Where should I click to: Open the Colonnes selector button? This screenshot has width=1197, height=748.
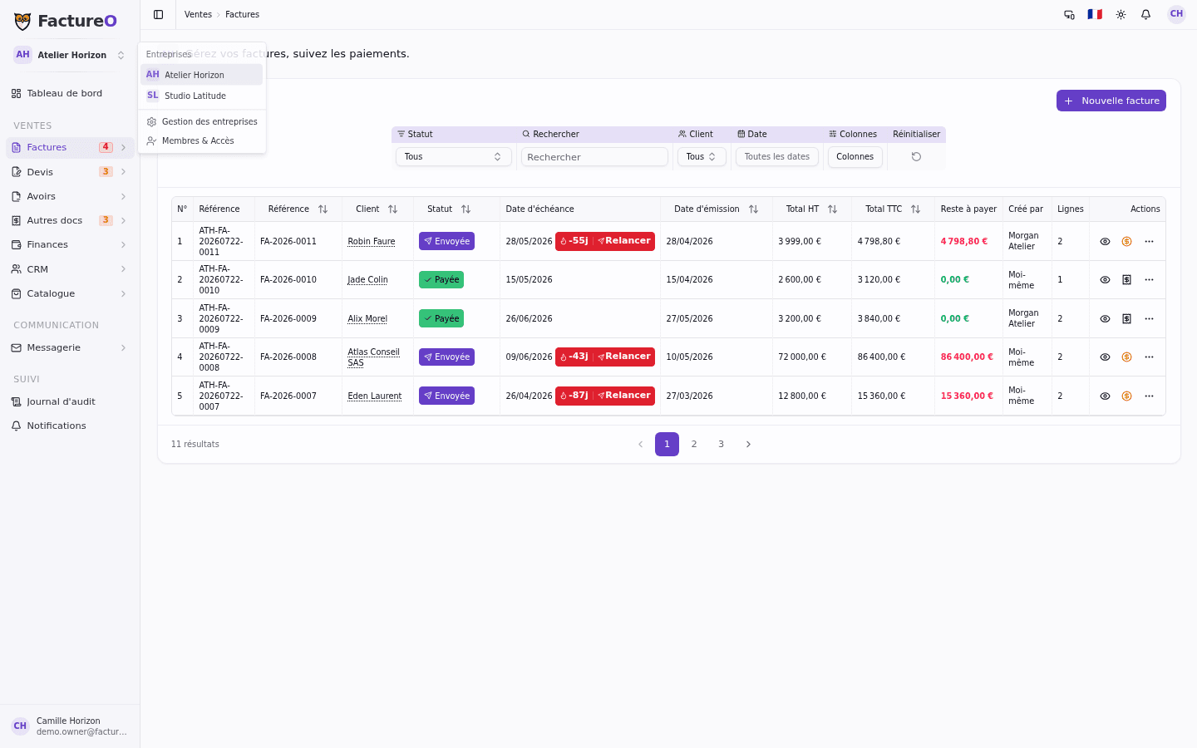pyautogui.click(x=855, y=156)
